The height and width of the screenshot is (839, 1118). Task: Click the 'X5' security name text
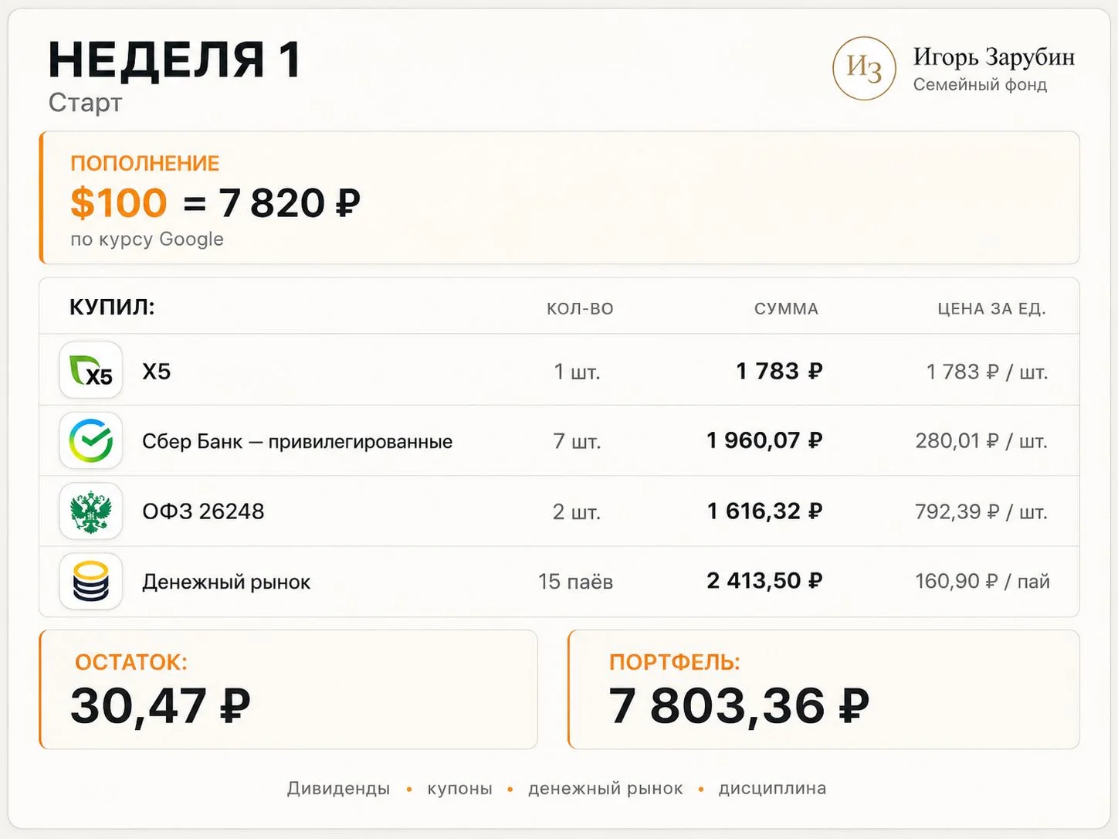pyautogui.click(x=157, y=372)
